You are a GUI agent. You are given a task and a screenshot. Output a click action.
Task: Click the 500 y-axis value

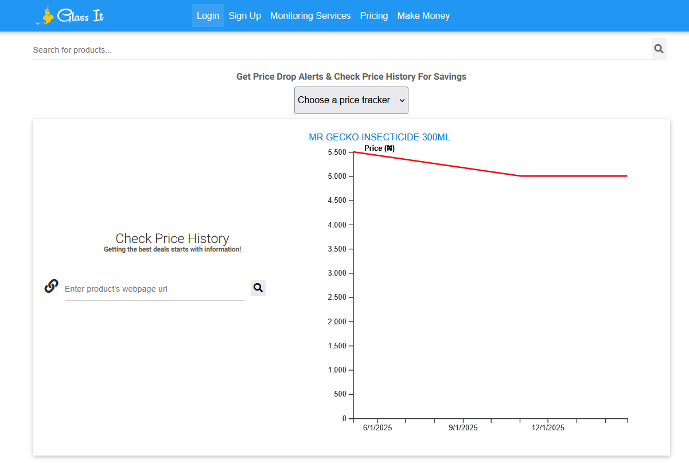[x=340, y=394]
